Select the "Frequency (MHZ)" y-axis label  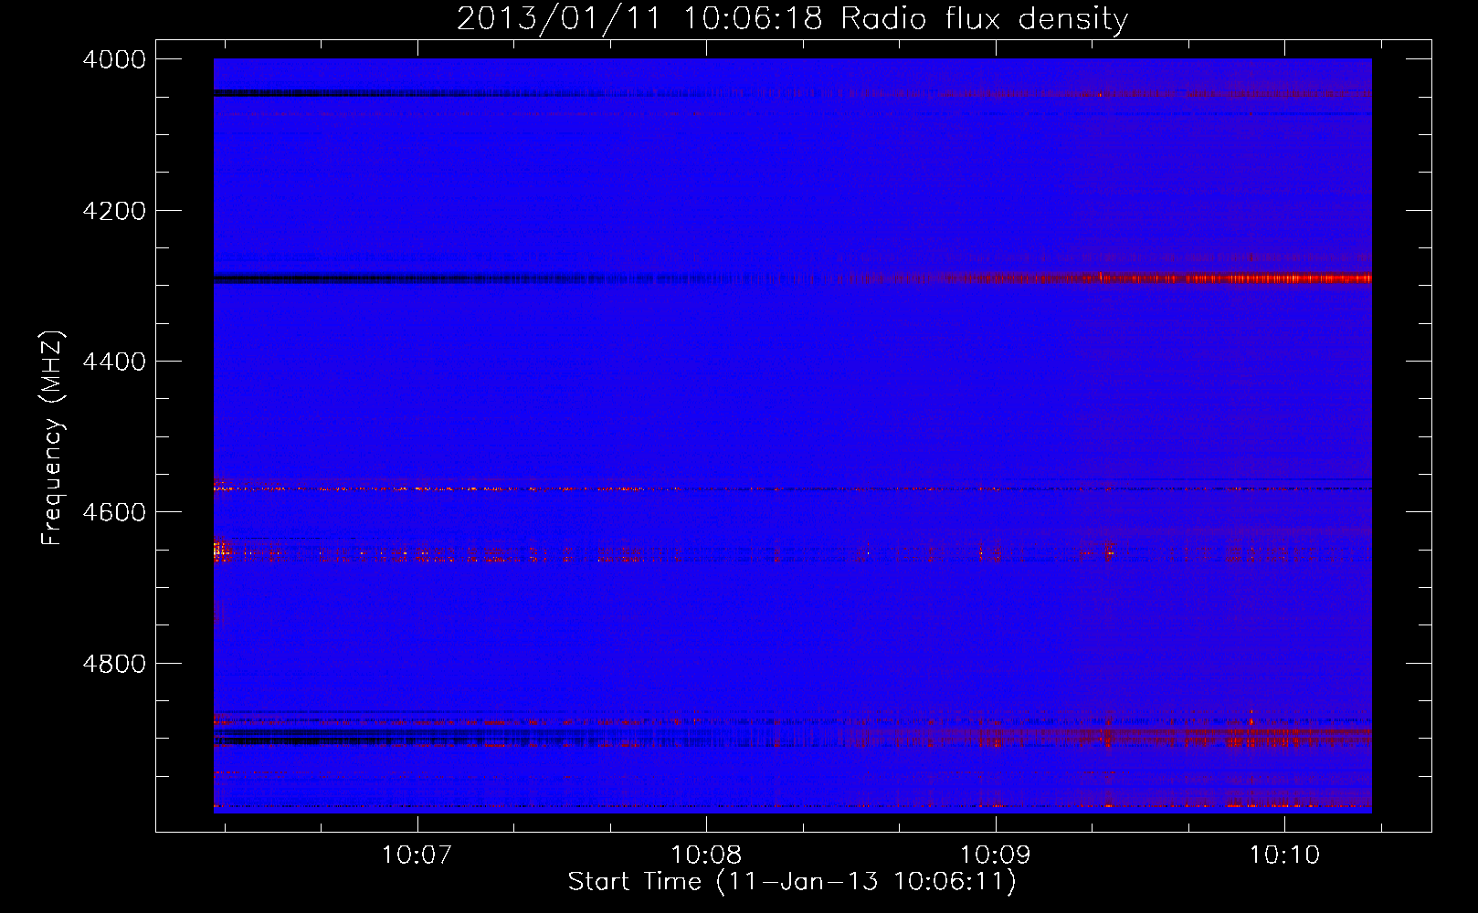pos(52,438)
